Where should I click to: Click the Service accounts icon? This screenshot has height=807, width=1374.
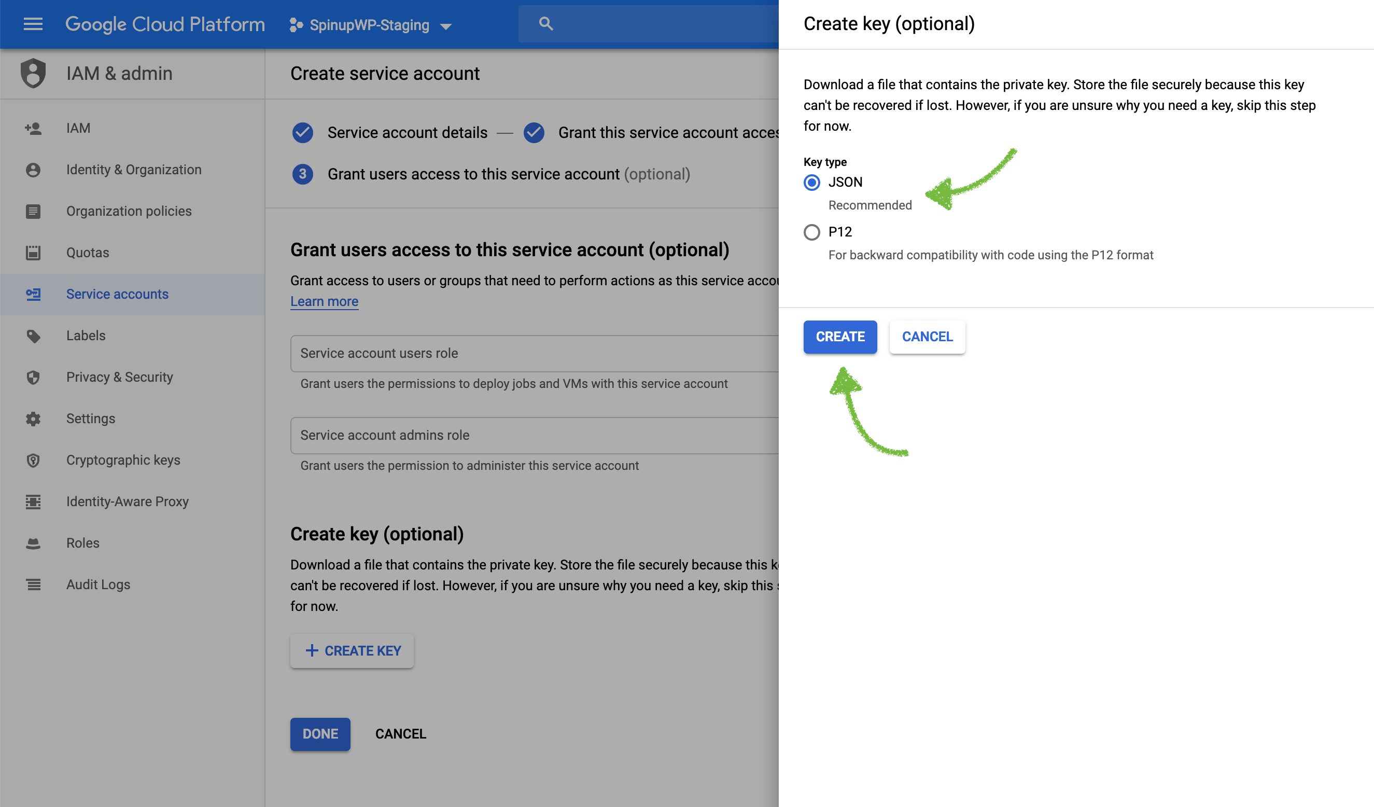(x=33, y=294)
